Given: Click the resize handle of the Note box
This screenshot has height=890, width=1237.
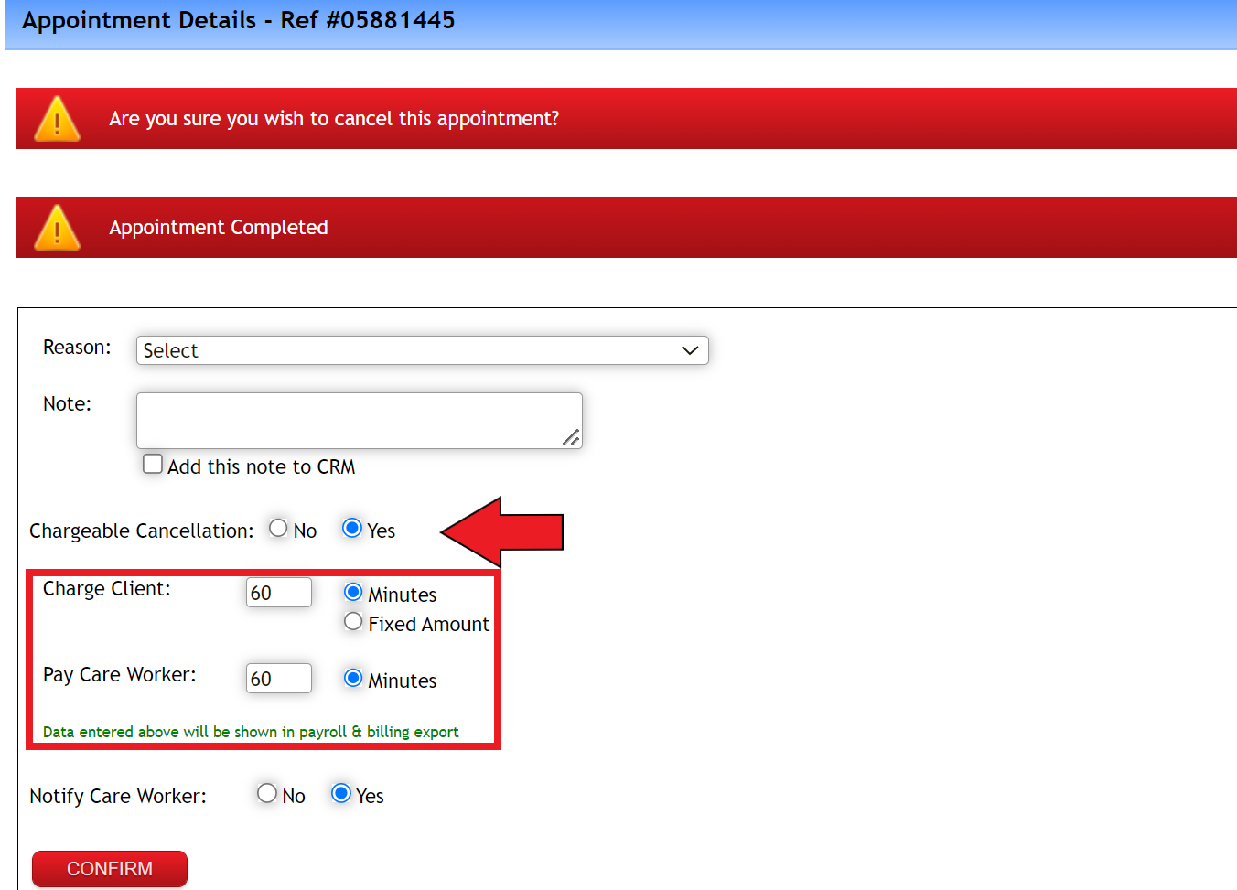Looking at the screenshot, I should [x=571, y=438].
